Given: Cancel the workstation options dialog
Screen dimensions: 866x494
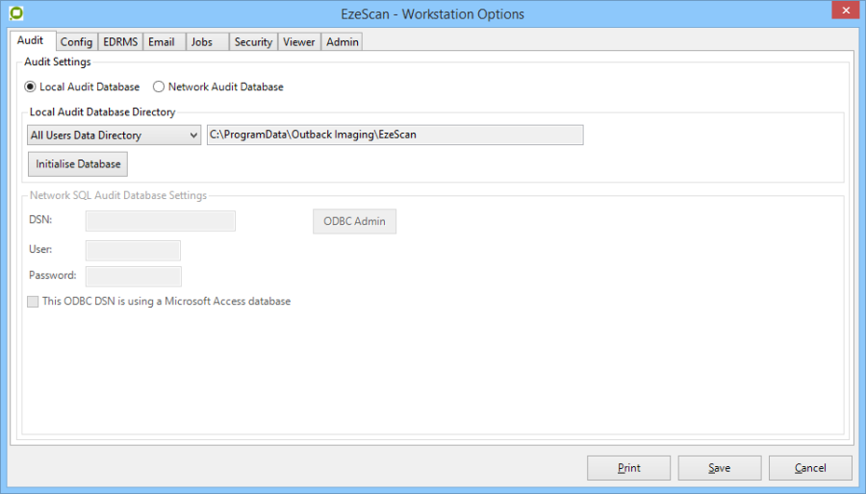Looking at the screenshot, I should (x=810, y=468).
